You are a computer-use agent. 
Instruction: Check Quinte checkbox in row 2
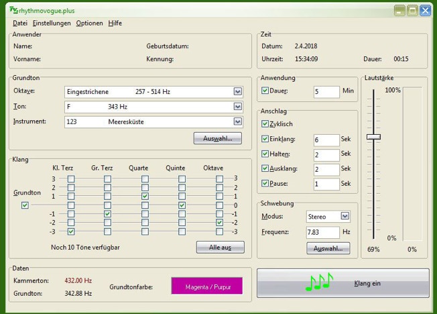182,187
